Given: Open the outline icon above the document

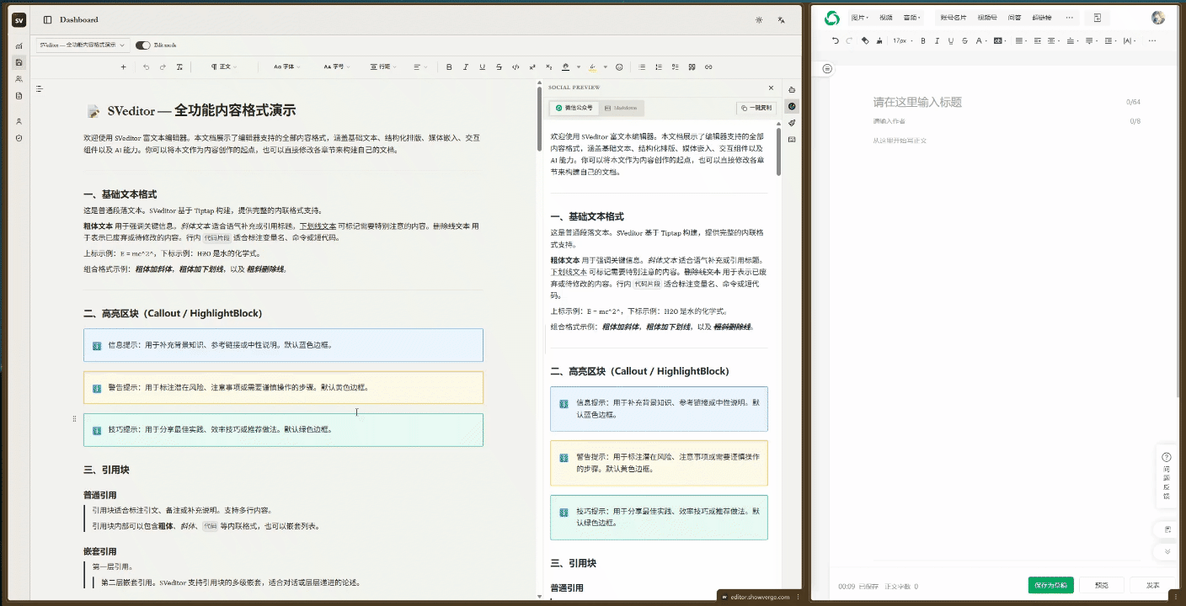Looking at the screenshot, I should 40,88.
